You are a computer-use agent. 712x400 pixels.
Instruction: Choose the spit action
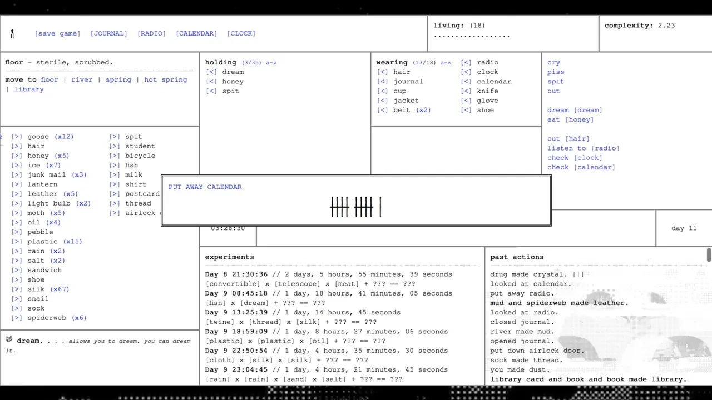click(x=556, y=81)
